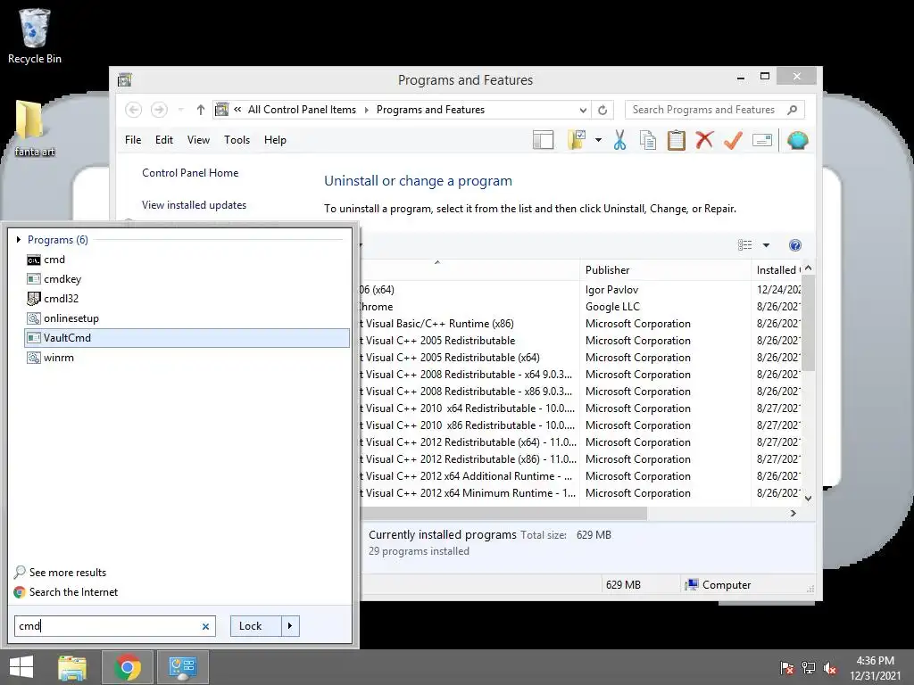Expand address bar history dropdown
The height and width of the screenshot is (685, 914).
tap(583, 110)
